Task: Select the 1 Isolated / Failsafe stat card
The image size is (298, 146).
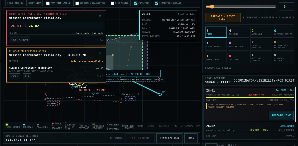Action: click(261, 44)
